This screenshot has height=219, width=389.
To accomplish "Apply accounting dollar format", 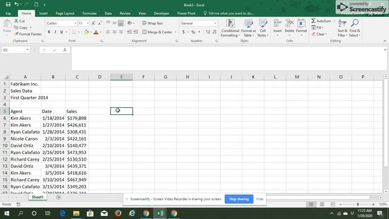I will [x=184, y=32].
